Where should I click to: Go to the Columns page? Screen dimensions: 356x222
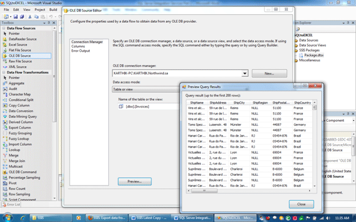point(78,46)
